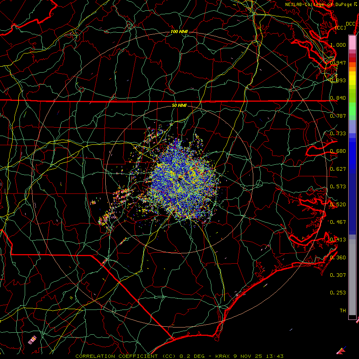Select the 0.893 scale value
Image resolution: width=359 pixels, height=359 pixels.
click(338, 80)
